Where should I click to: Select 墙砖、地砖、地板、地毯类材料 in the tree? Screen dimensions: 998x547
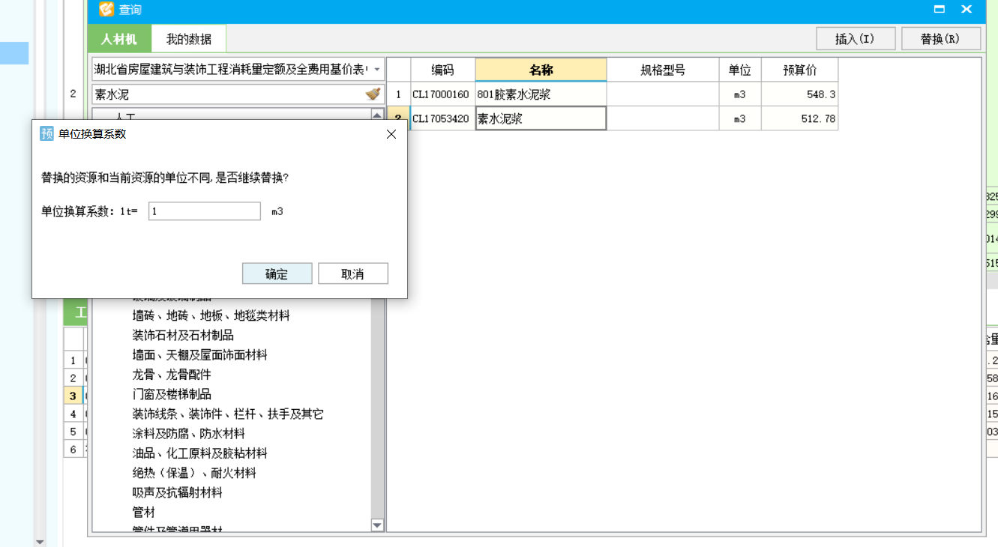211,315
